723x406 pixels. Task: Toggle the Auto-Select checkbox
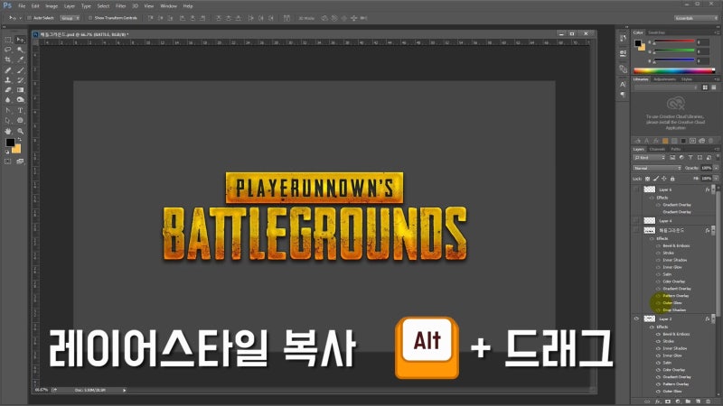(29, 18)
